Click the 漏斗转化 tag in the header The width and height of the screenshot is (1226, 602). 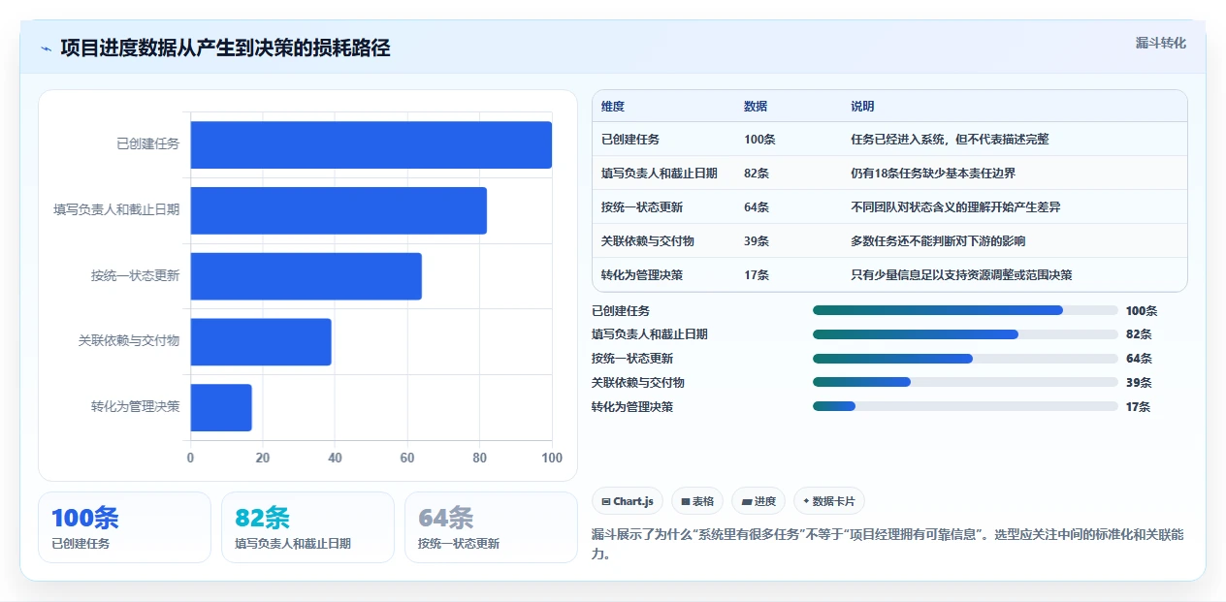pos(1160,43)
